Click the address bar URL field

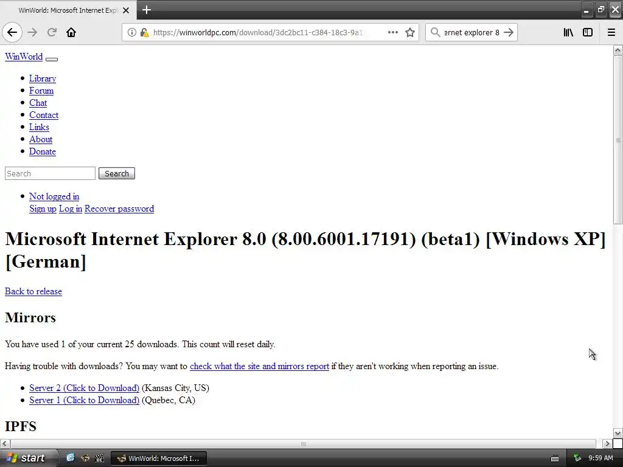257,32
